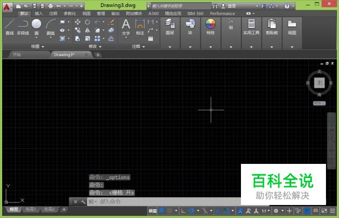Open the AutoCAD application menu logo
This screenshot has height=218, width=339.
7,7
